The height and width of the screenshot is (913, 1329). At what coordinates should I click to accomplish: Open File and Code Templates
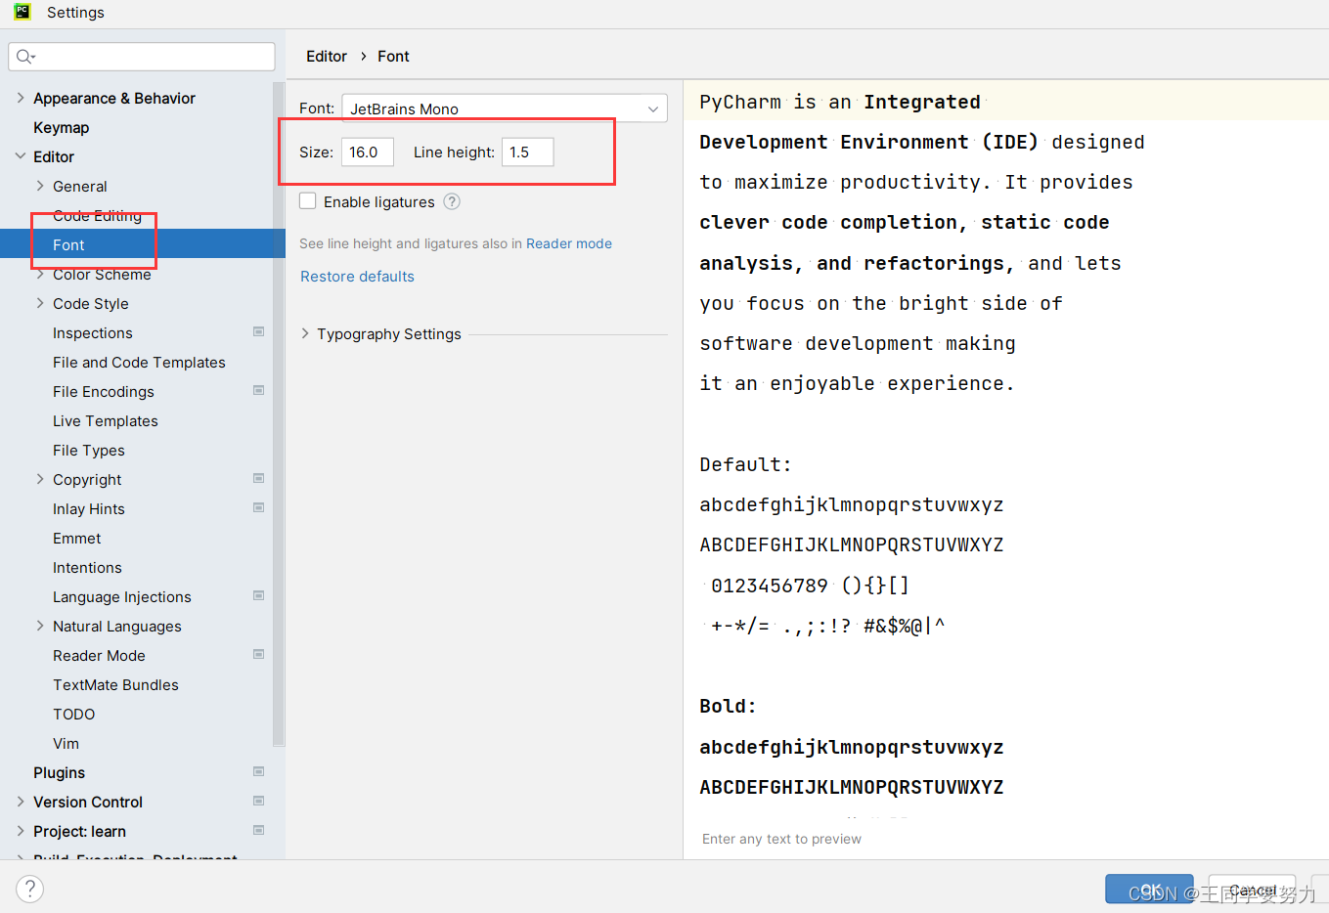pyautogui.click(x=139, y=362)
